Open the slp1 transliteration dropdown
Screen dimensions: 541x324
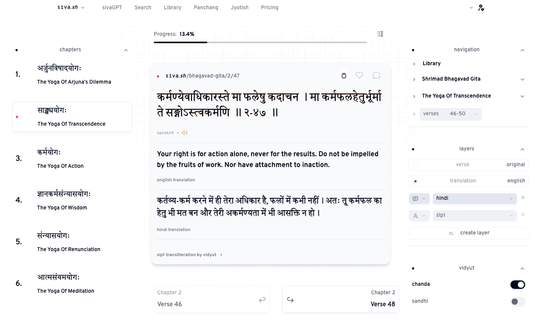tap(475, 216)
